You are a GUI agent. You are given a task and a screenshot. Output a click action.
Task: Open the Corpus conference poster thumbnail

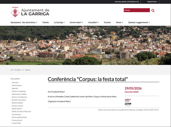click(x=128, y=103)
